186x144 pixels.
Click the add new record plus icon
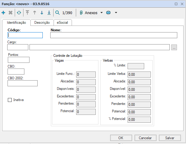(3, 13)
